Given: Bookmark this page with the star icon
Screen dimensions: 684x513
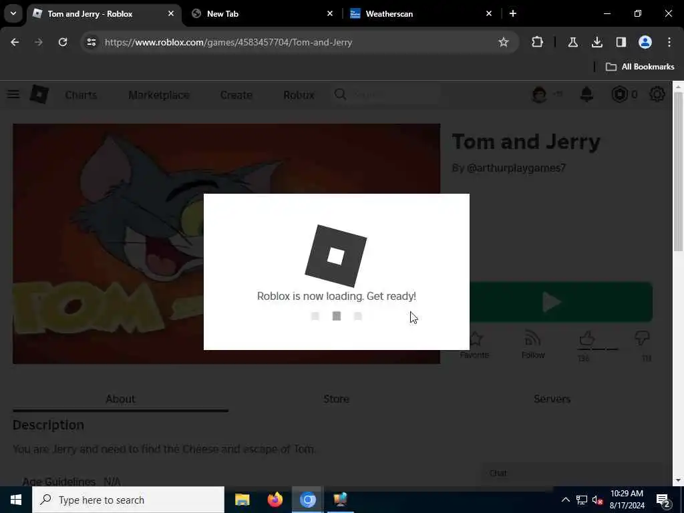Looking at the screenshot, I should click(504, 42).
